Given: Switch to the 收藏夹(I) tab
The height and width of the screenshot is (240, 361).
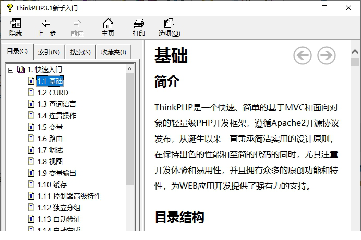Looking at the screenshot, I should [114, 52].
